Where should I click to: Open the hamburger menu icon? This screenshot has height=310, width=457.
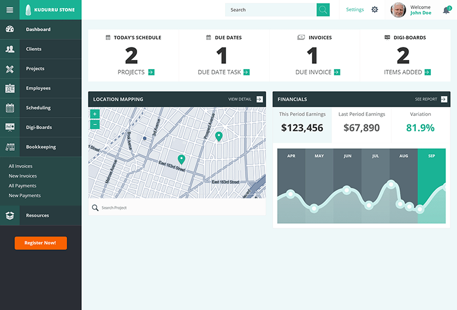[x=10, y=10]
